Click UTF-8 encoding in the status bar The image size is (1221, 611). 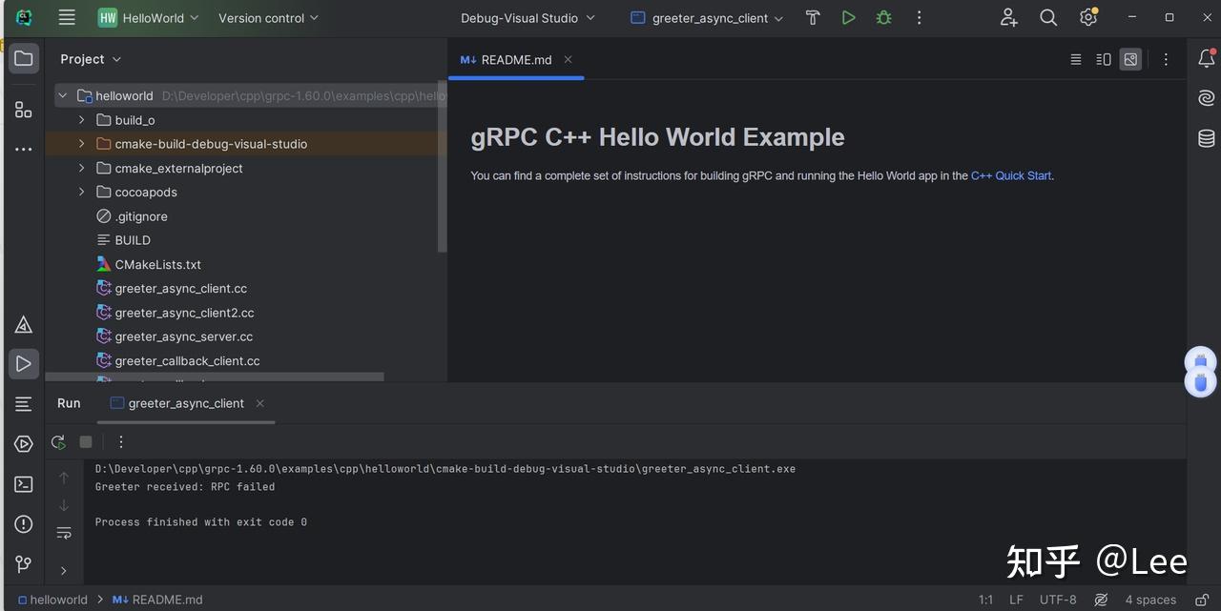tap(1057, 600)
